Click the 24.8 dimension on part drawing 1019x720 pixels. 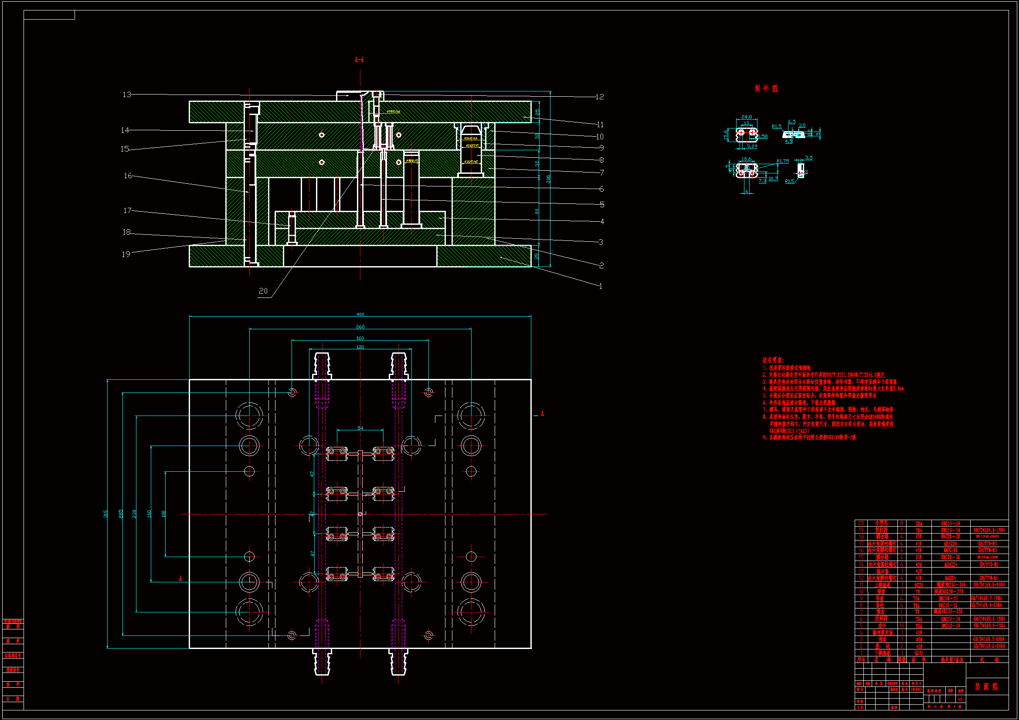746,117
